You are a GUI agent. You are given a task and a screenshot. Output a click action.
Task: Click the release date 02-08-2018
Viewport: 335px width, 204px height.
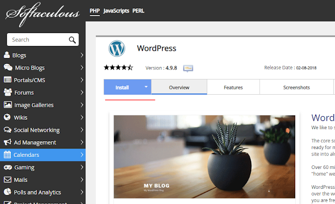point(306,68)
